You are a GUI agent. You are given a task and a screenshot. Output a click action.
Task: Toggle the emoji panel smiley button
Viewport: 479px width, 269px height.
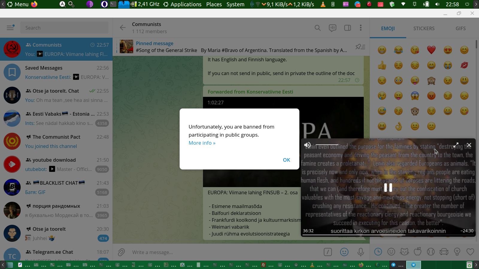pyautogui.click(x=344, y=252)
